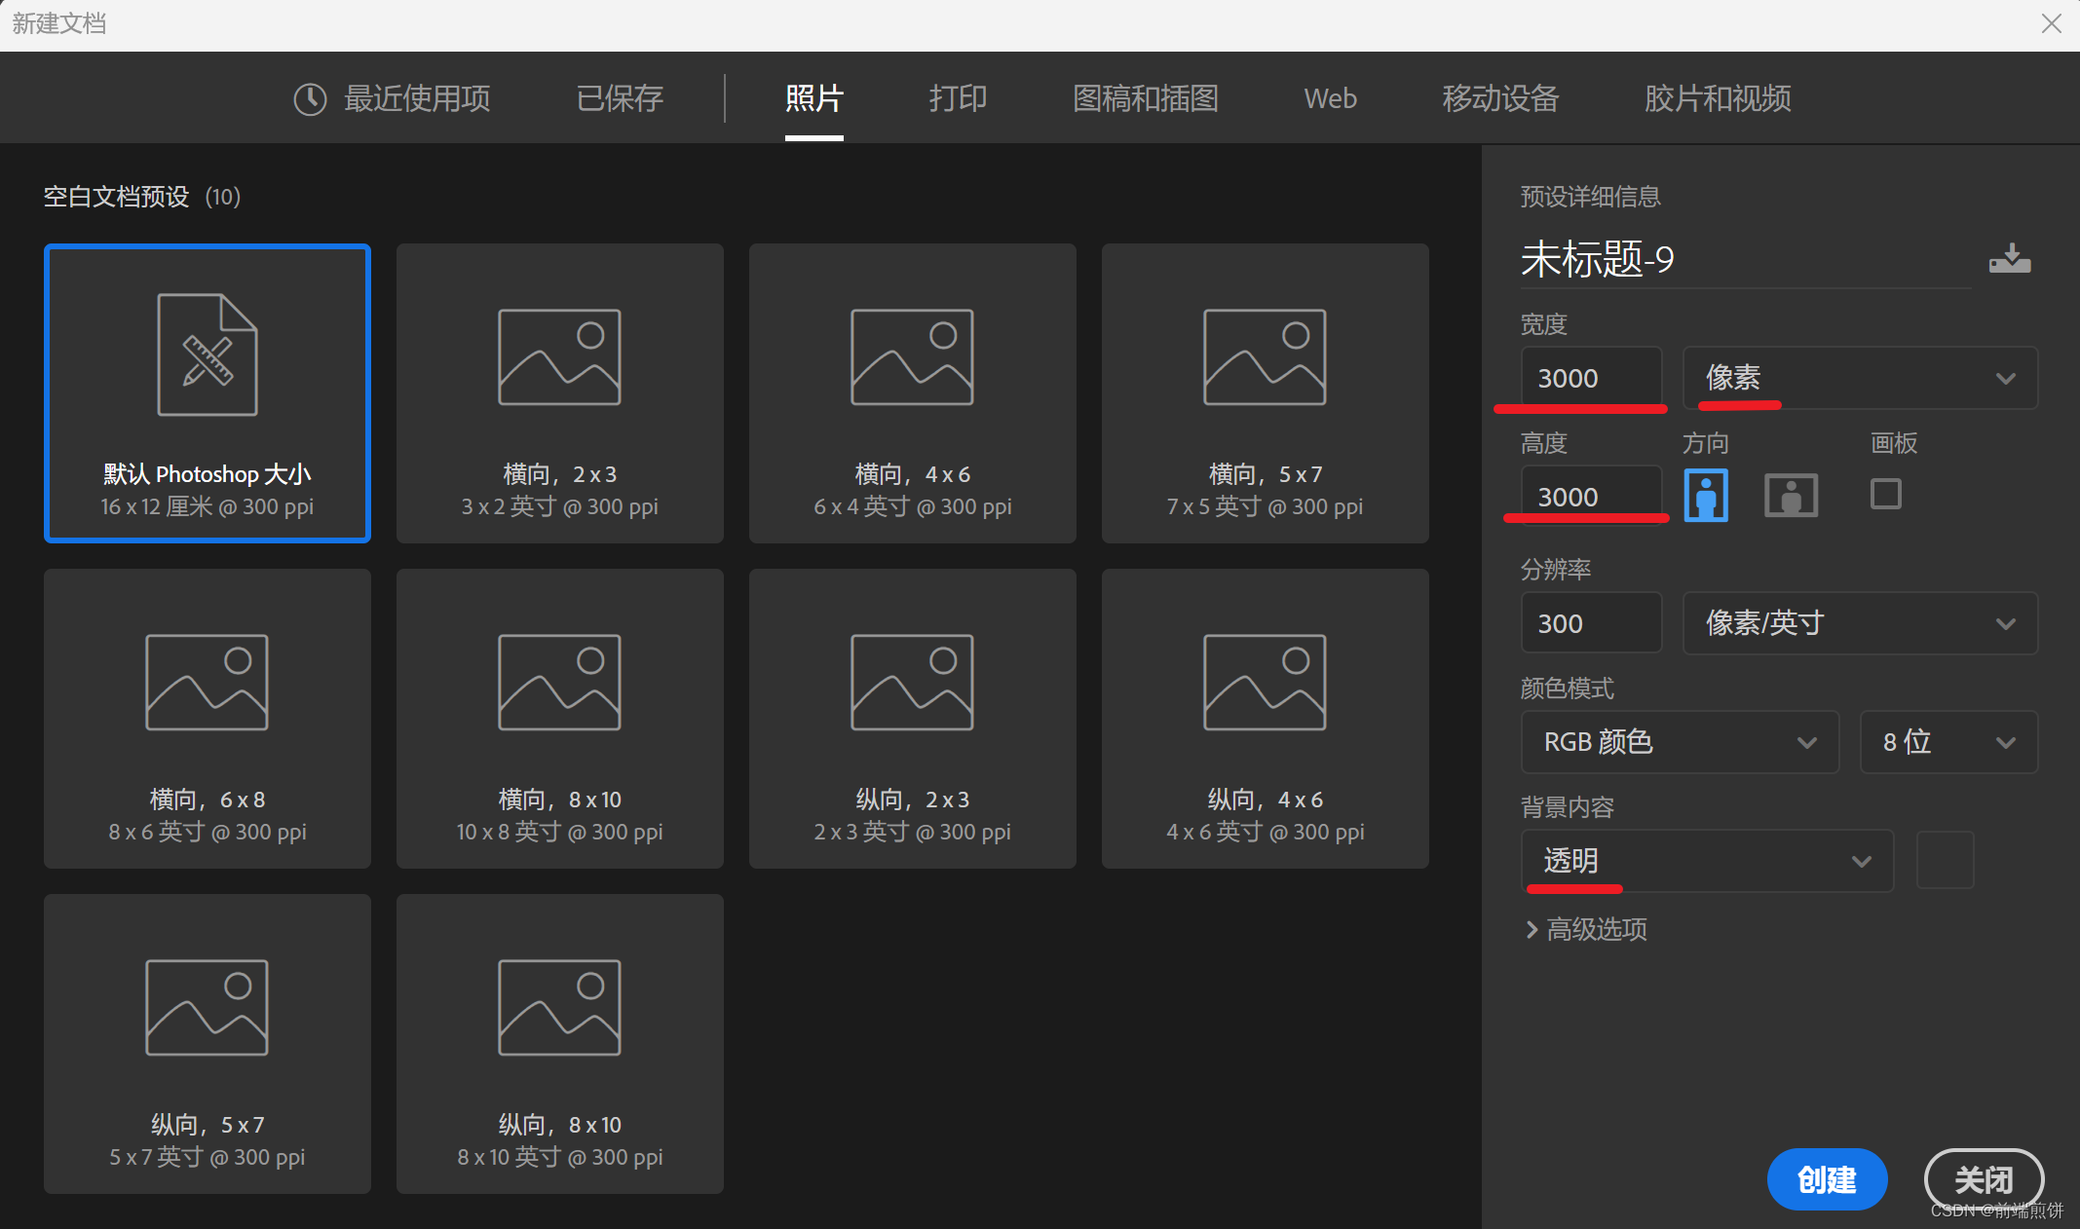
Task: Enable the 画板 artboard checkbox
Action: coord(1885,494)
